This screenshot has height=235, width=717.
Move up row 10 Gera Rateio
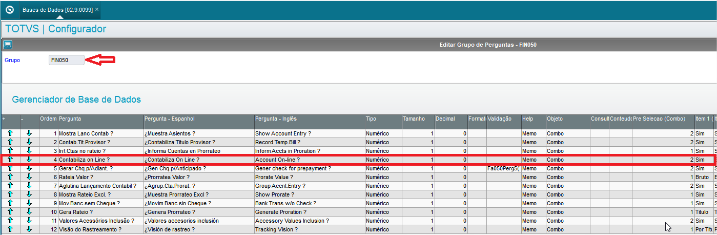(10, 212)
